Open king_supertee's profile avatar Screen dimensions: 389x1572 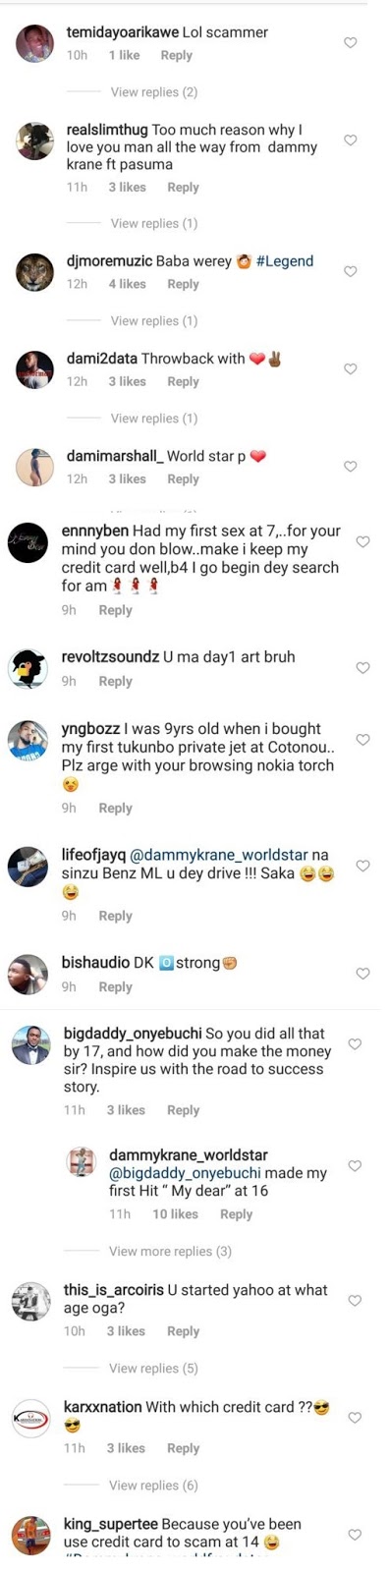[31, 1535]
